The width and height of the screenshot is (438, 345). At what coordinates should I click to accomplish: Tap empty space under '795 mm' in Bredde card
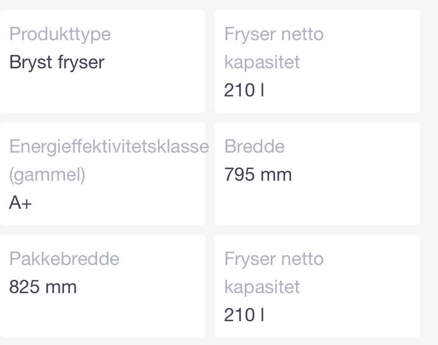(x=317, y=205)
